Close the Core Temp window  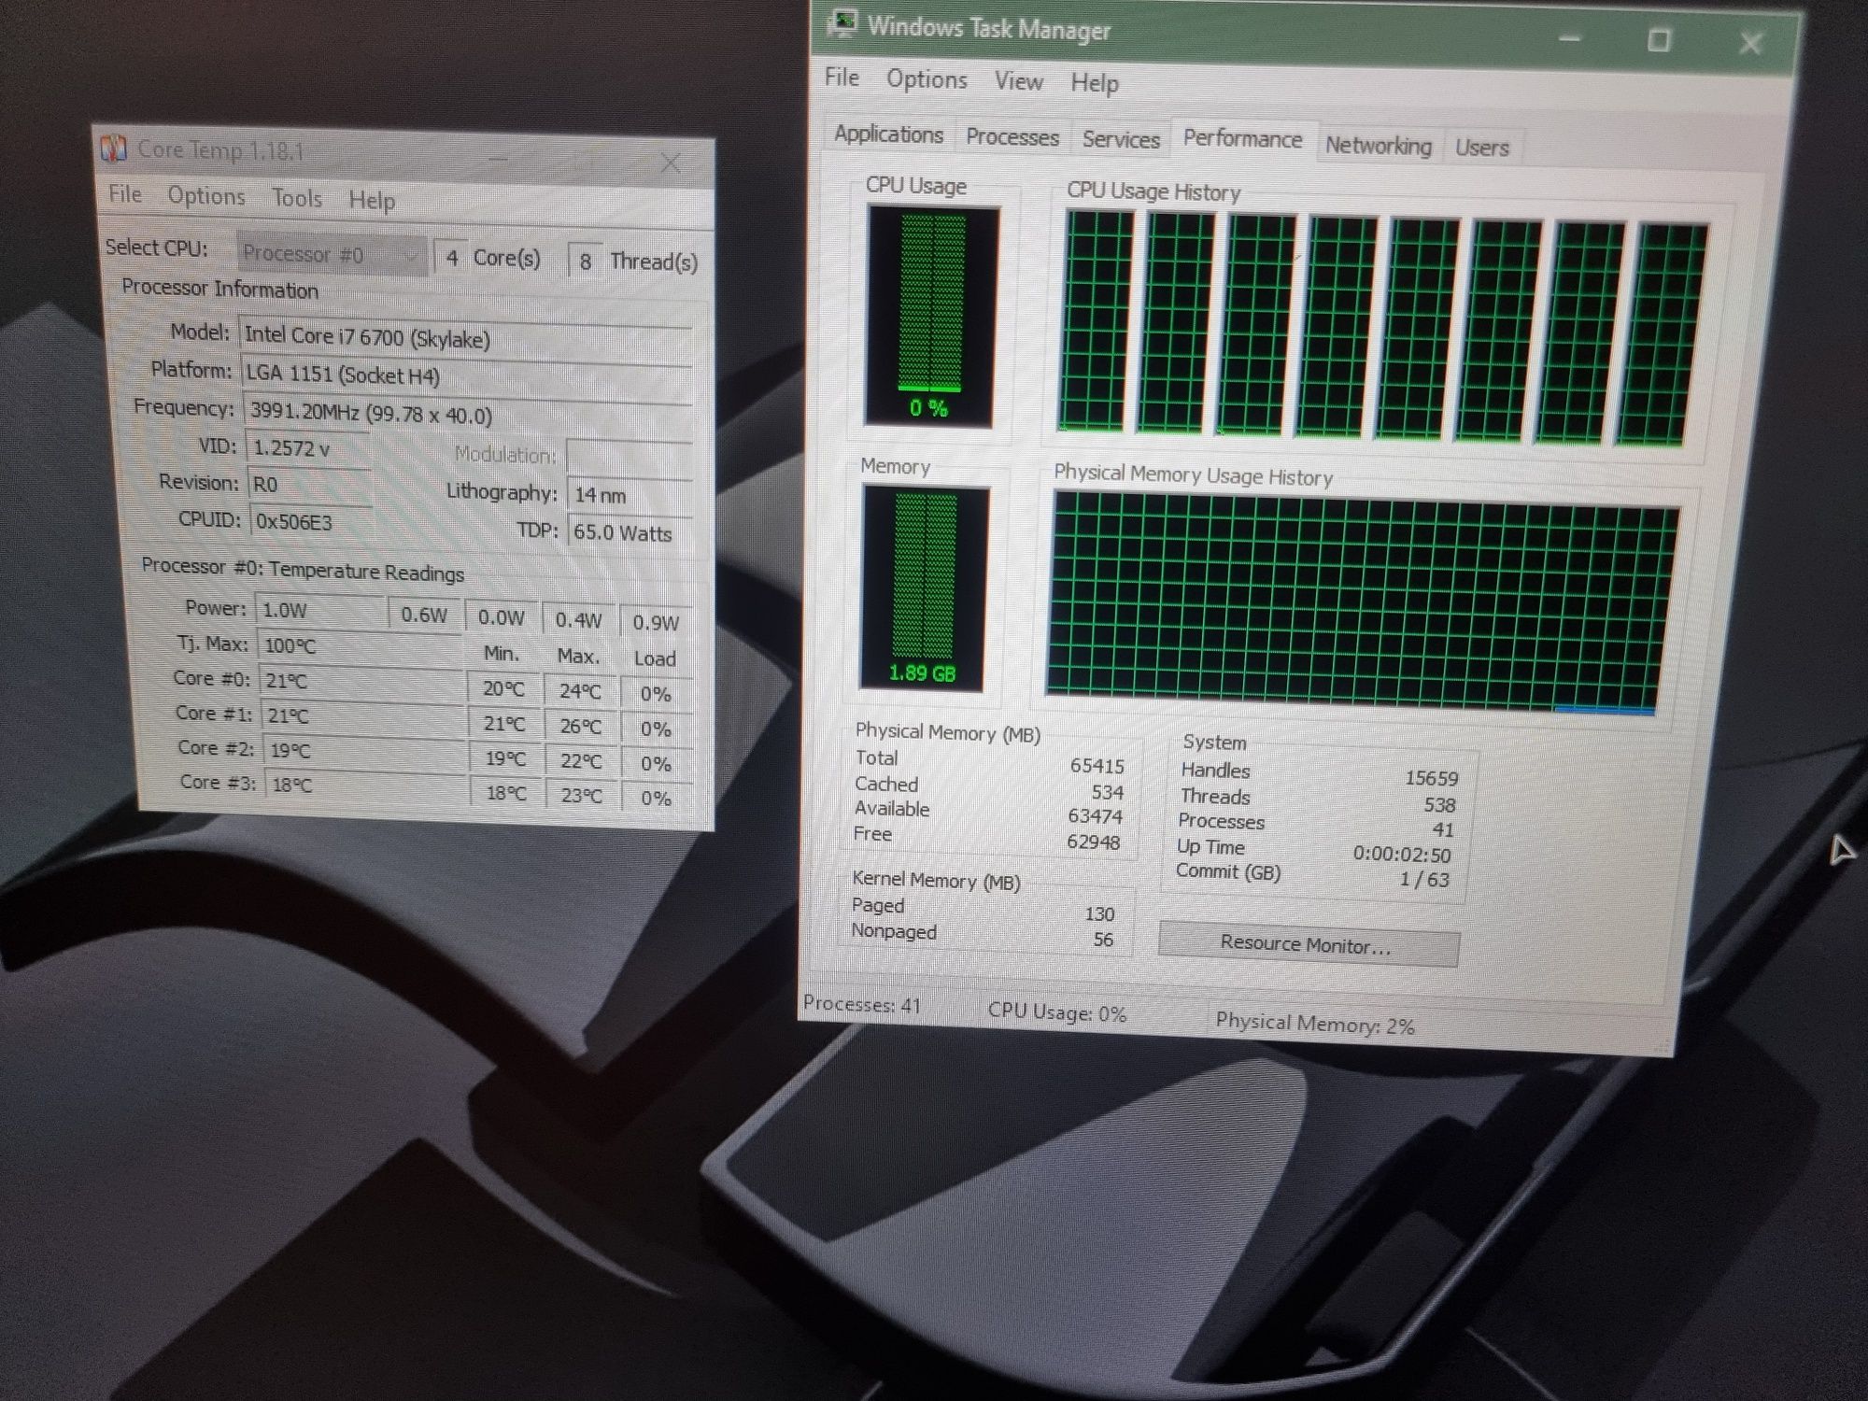671,164
